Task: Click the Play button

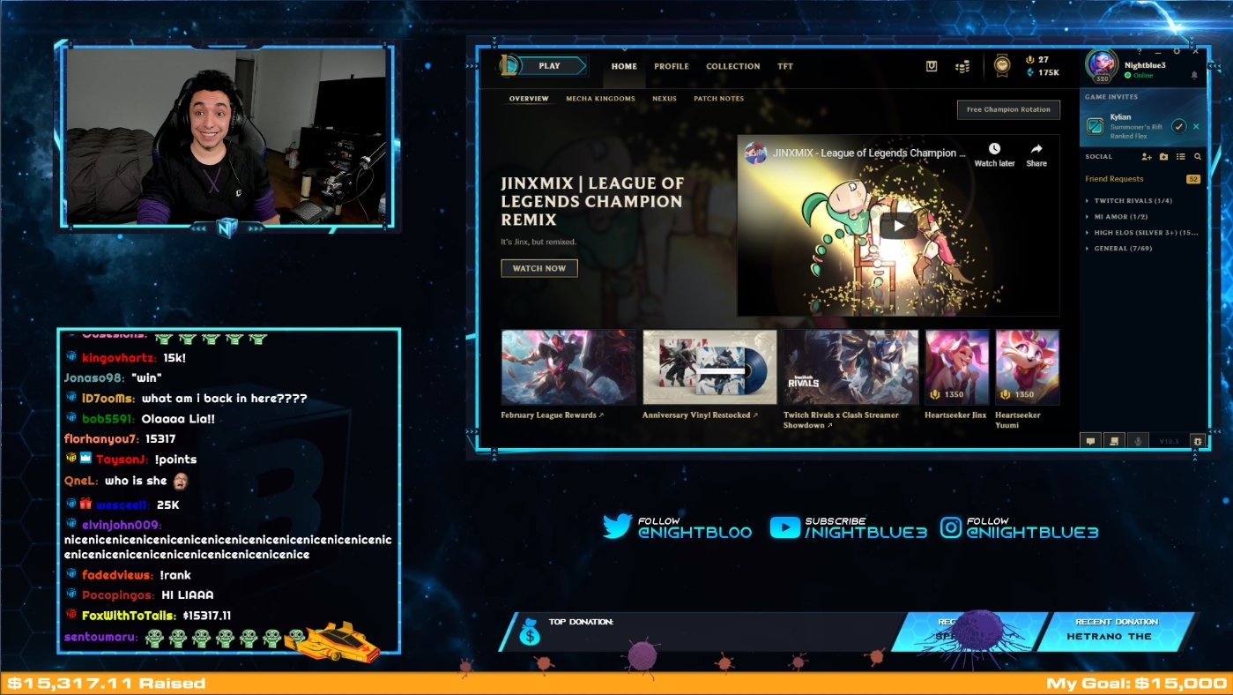Action: click(553, 65)
